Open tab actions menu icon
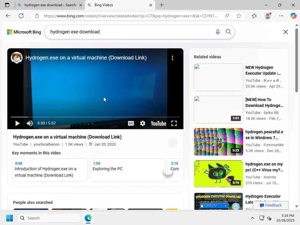300x225 pixels. point(7,5)
